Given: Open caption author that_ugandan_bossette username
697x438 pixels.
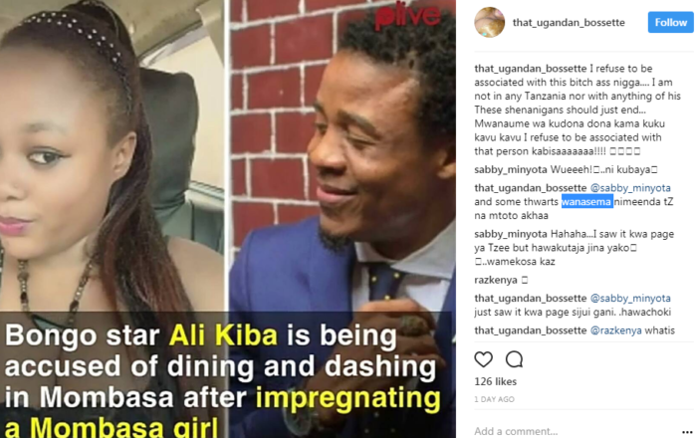Looking at the screenshot, I should click(x=531, y=69).
